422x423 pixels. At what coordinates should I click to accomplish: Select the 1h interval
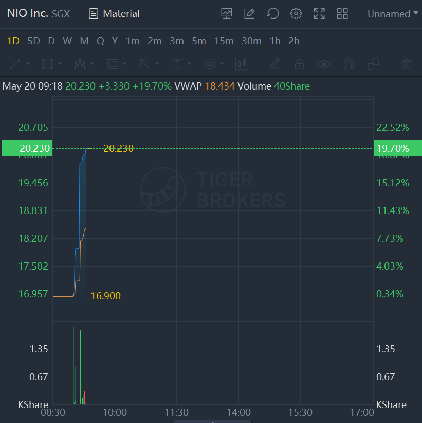275,41
